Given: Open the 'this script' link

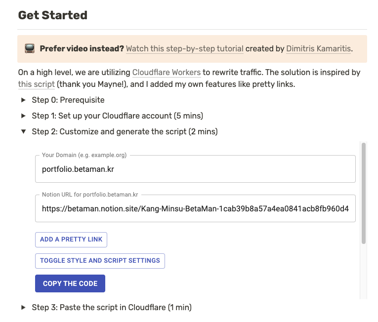Looking at the screenshot, I should [37, 84].
